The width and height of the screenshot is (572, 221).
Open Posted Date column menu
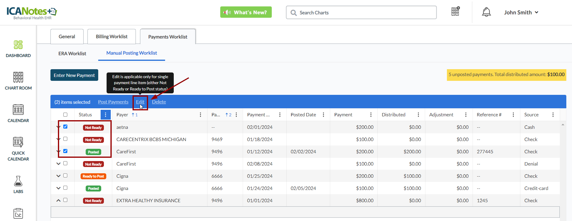[323, 115]
